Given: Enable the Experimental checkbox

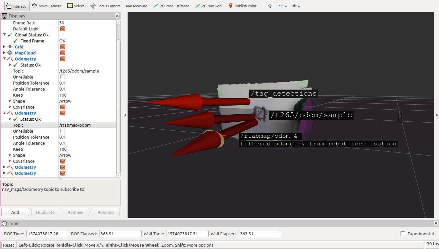Looking at the screenshot, I should (403, 234).
